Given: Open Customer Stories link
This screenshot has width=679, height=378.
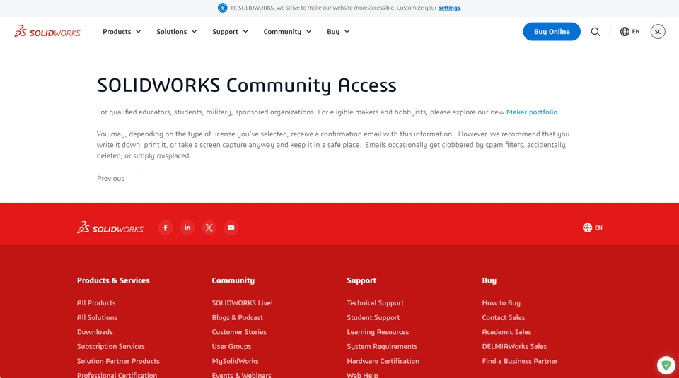Looking at the screenshot, I should [x=239, y=332].
